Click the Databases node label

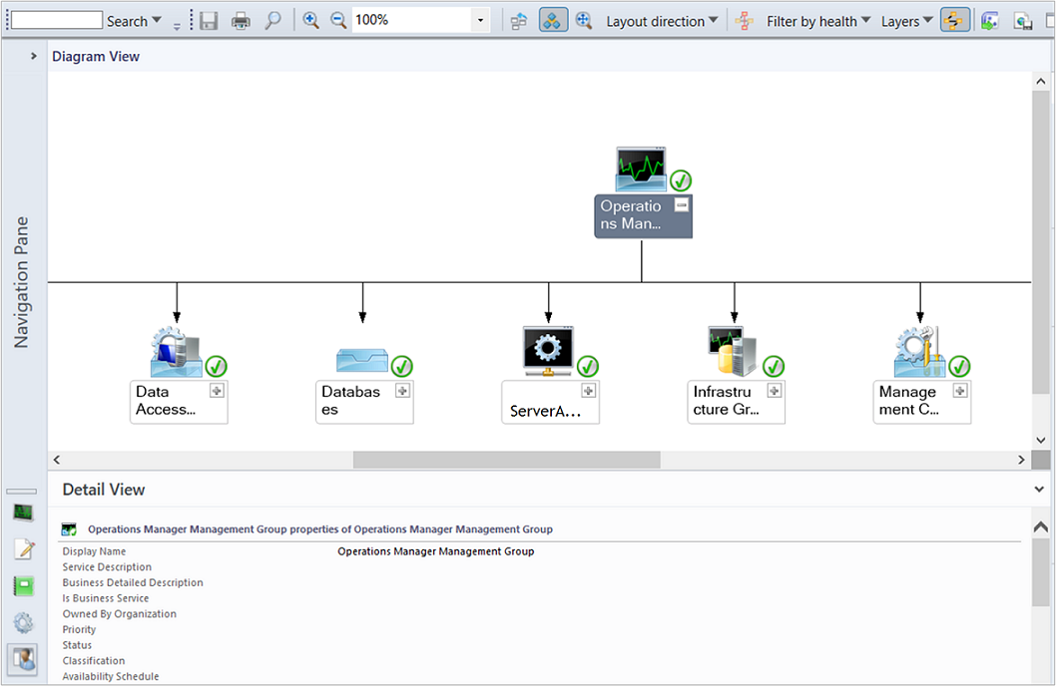pos(351,401)
